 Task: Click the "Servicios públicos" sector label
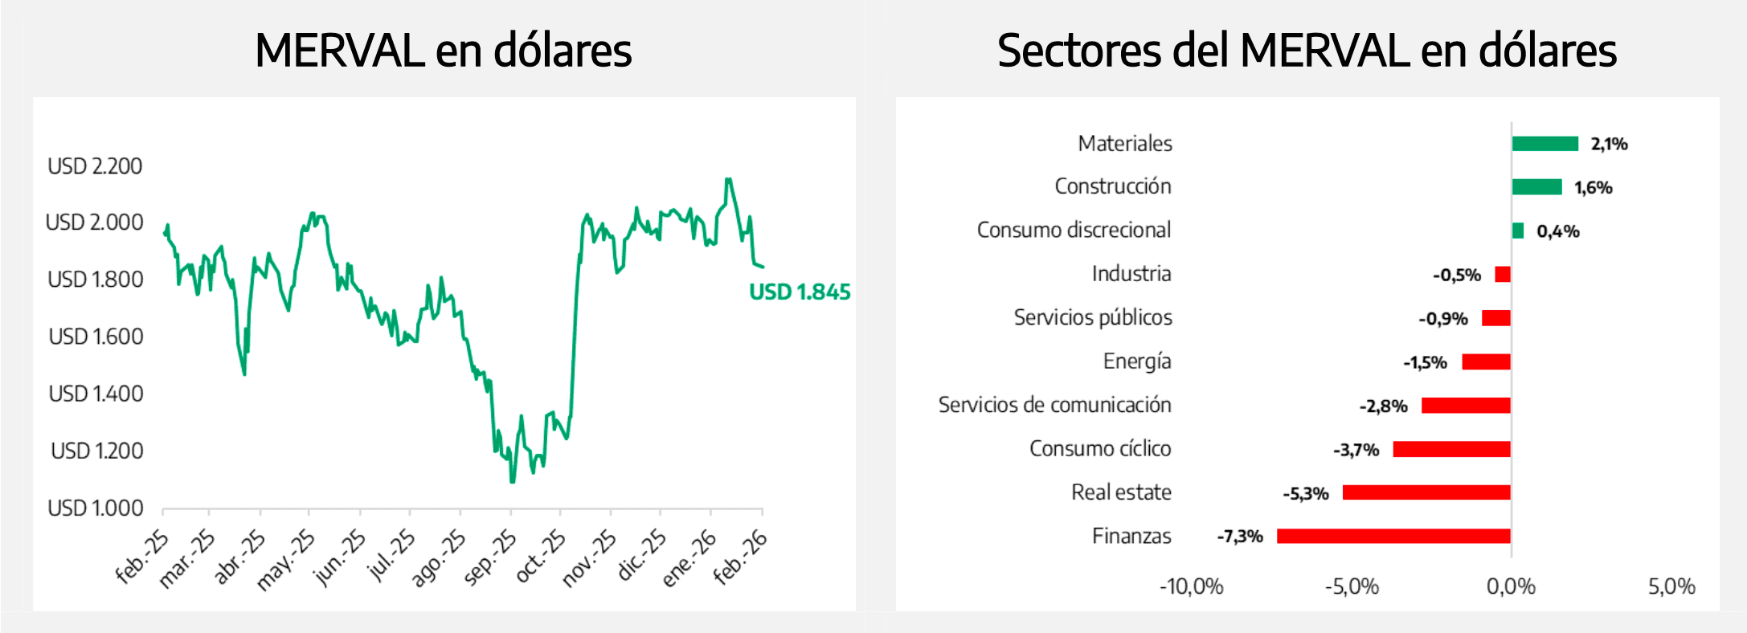tap(1092, 317)
